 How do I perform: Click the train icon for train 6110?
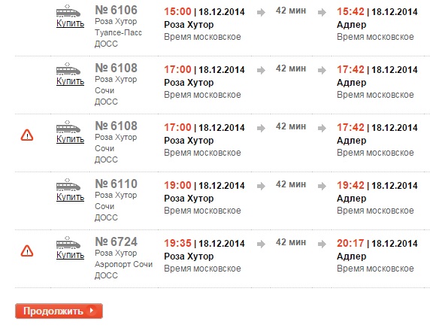(x=68, y=185)
